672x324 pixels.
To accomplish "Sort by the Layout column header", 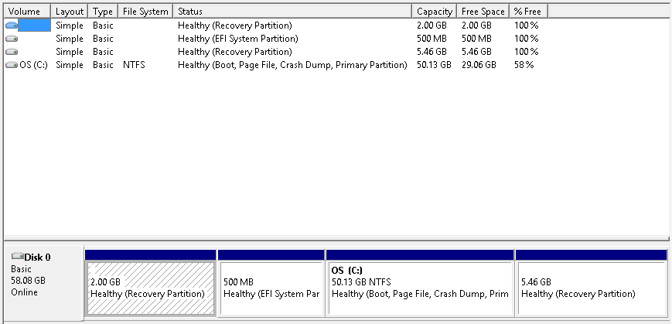I will tap(70, 11).
